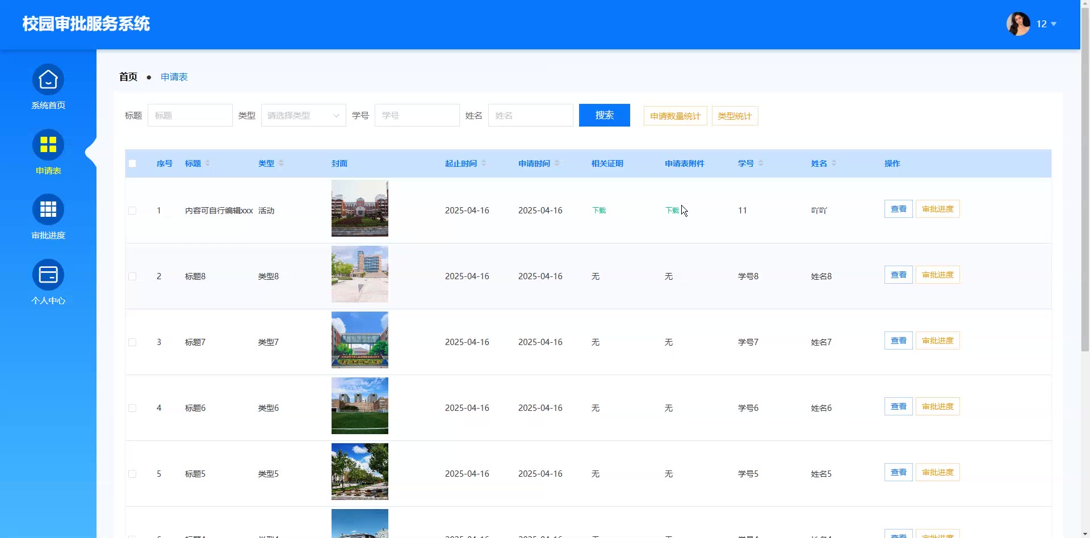The width and height of the screenshot is (1090, 538).
Task: Open the 审批进度 sidebar icon
Action: click(48, 210)
